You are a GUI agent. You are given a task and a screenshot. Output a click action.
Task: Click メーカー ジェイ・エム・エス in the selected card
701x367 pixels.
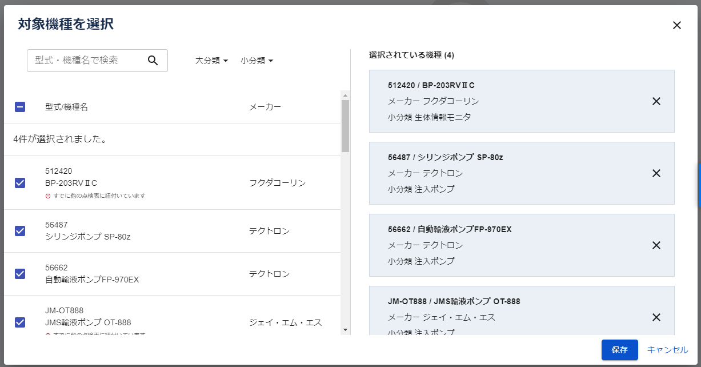tap(442, 317)
